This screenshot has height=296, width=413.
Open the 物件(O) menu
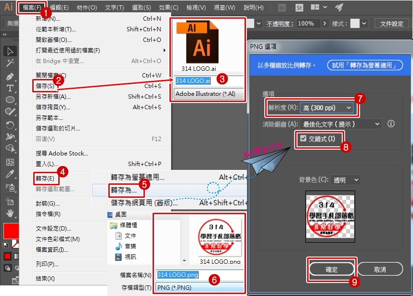(x=87, y=8)
